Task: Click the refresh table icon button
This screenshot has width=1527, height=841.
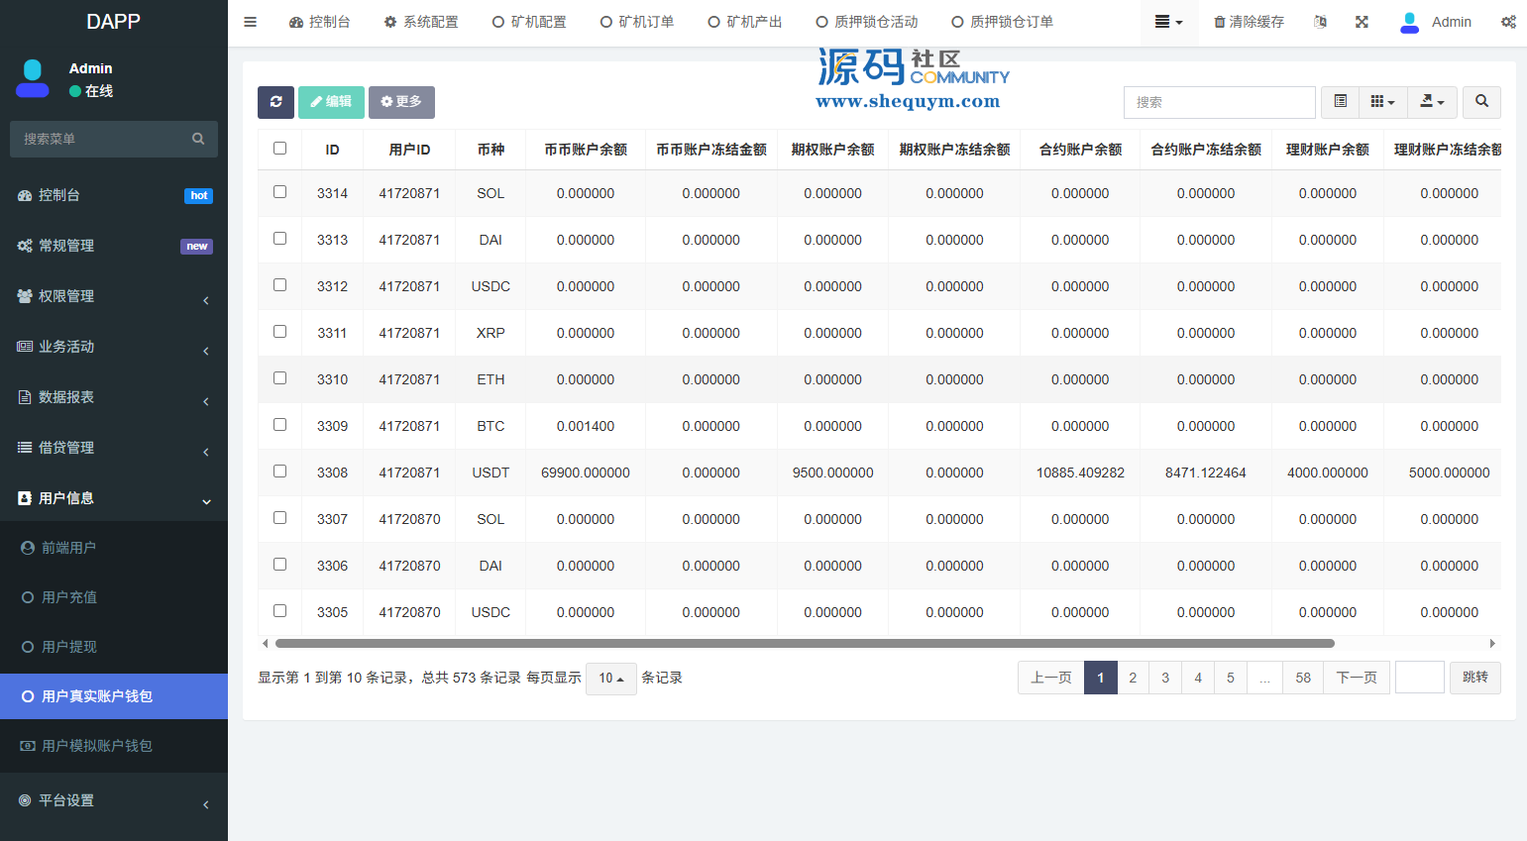Action: [x=275, y=102]
